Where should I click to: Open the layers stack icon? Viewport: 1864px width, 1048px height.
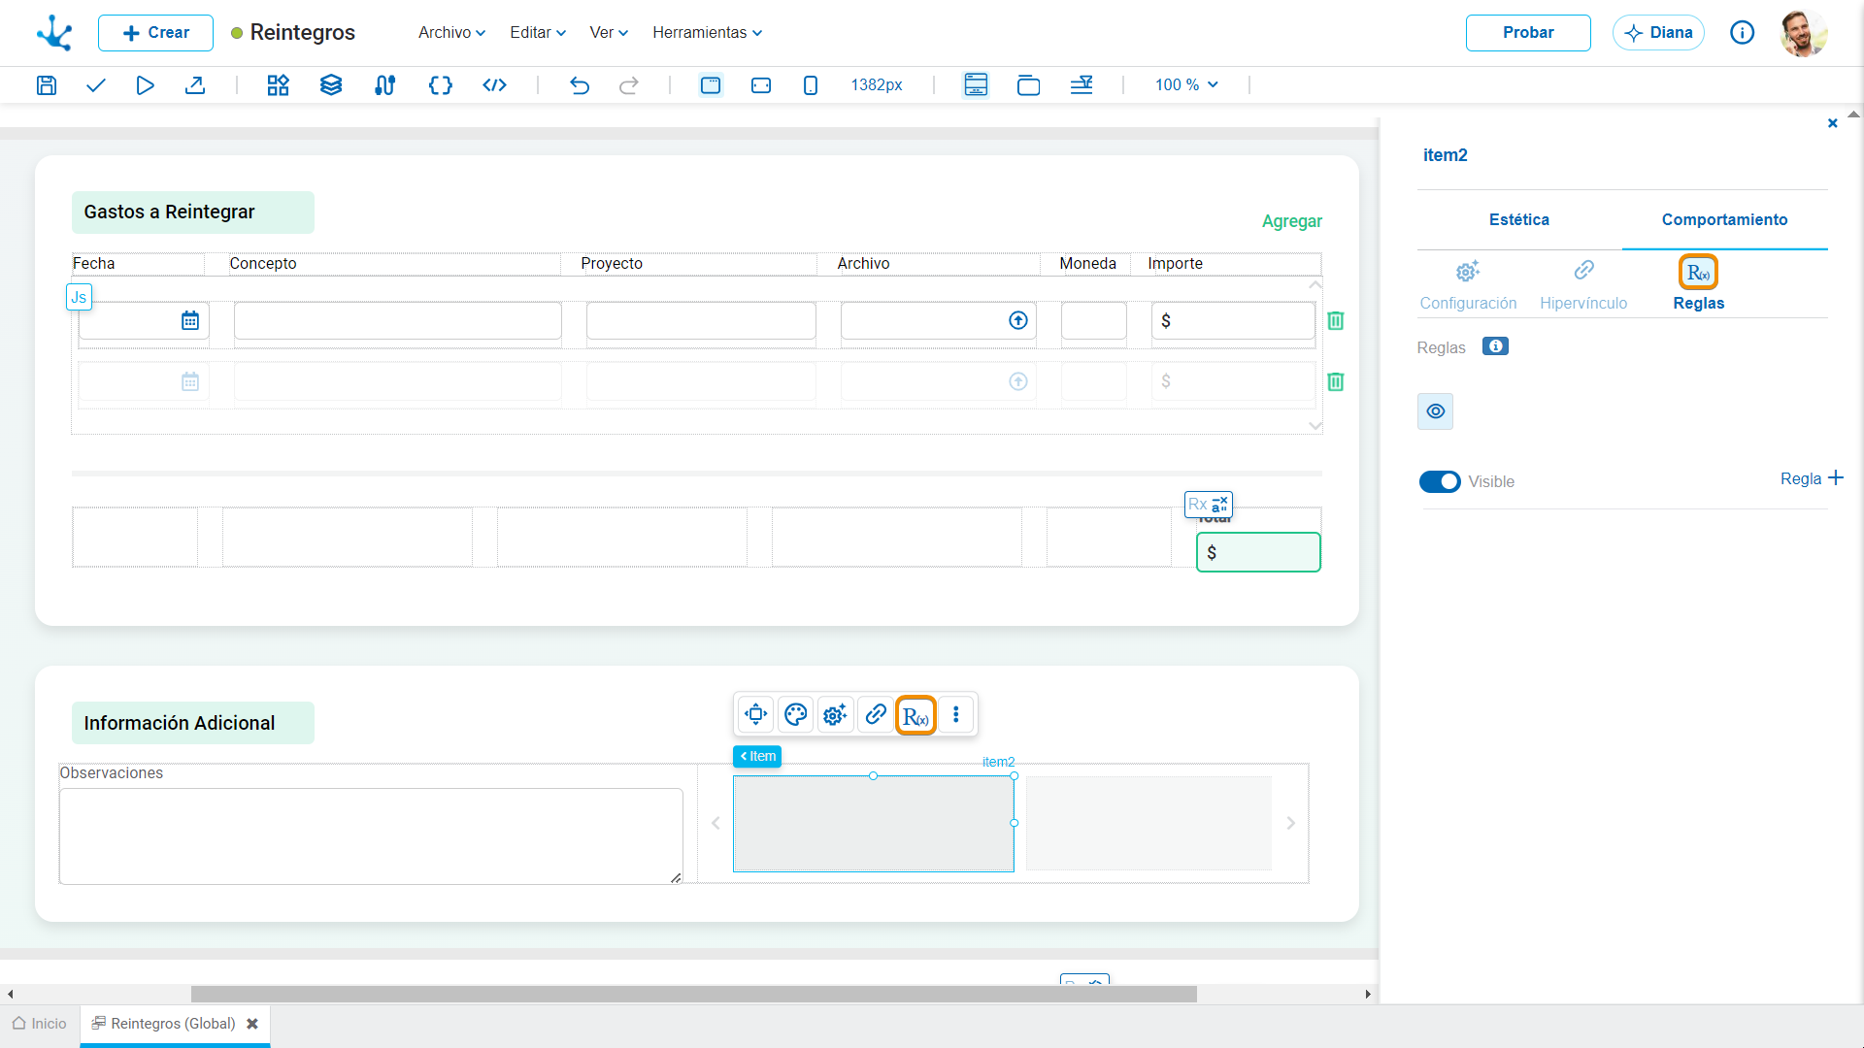point(331,85)
